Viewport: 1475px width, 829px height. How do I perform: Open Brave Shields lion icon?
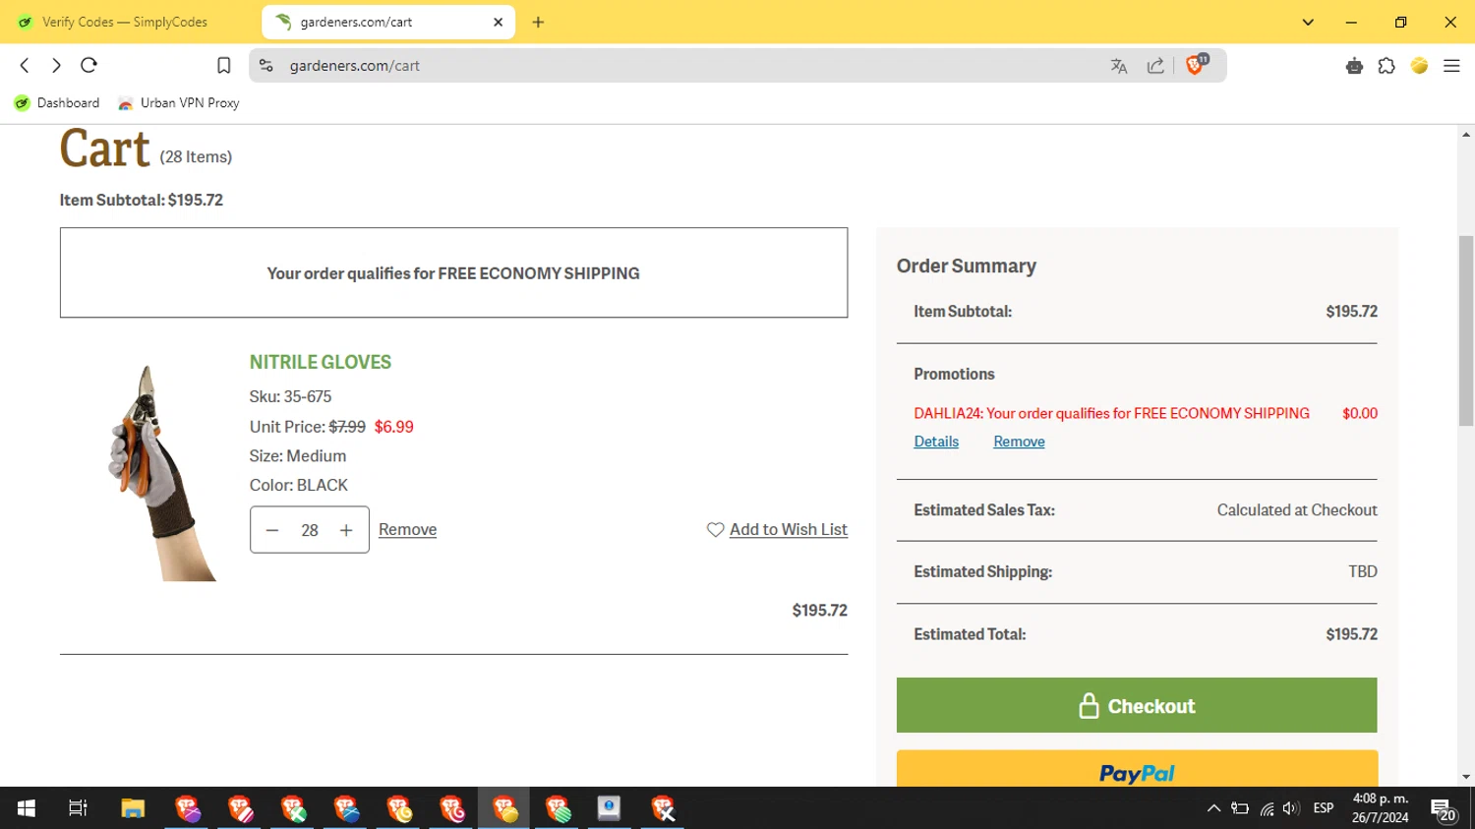1196,65
